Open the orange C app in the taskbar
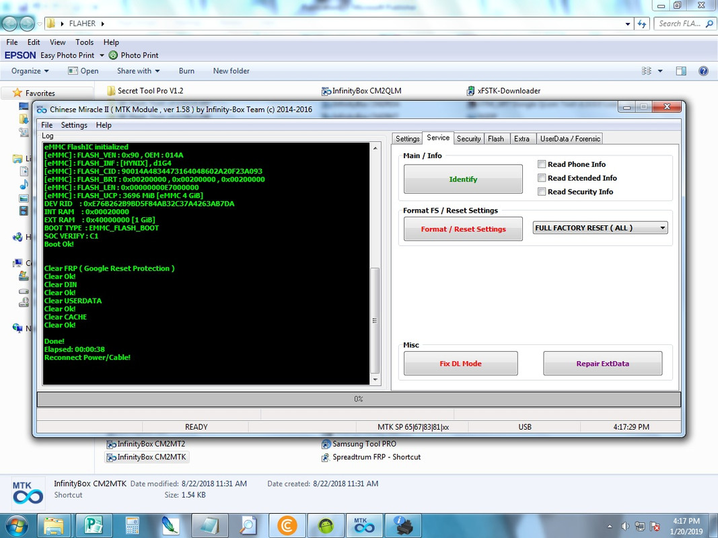718x538 pixels. pyautogui.click(x=287, y=526)
